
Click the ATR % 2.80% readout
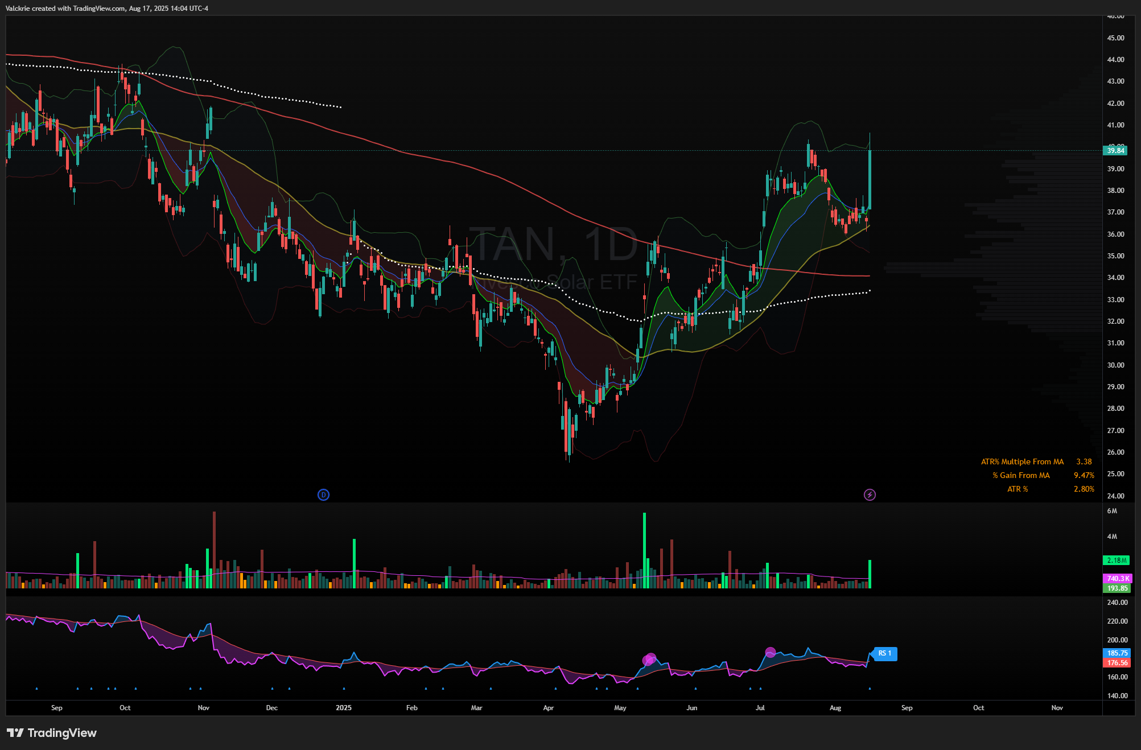(x=1083, y=489)
